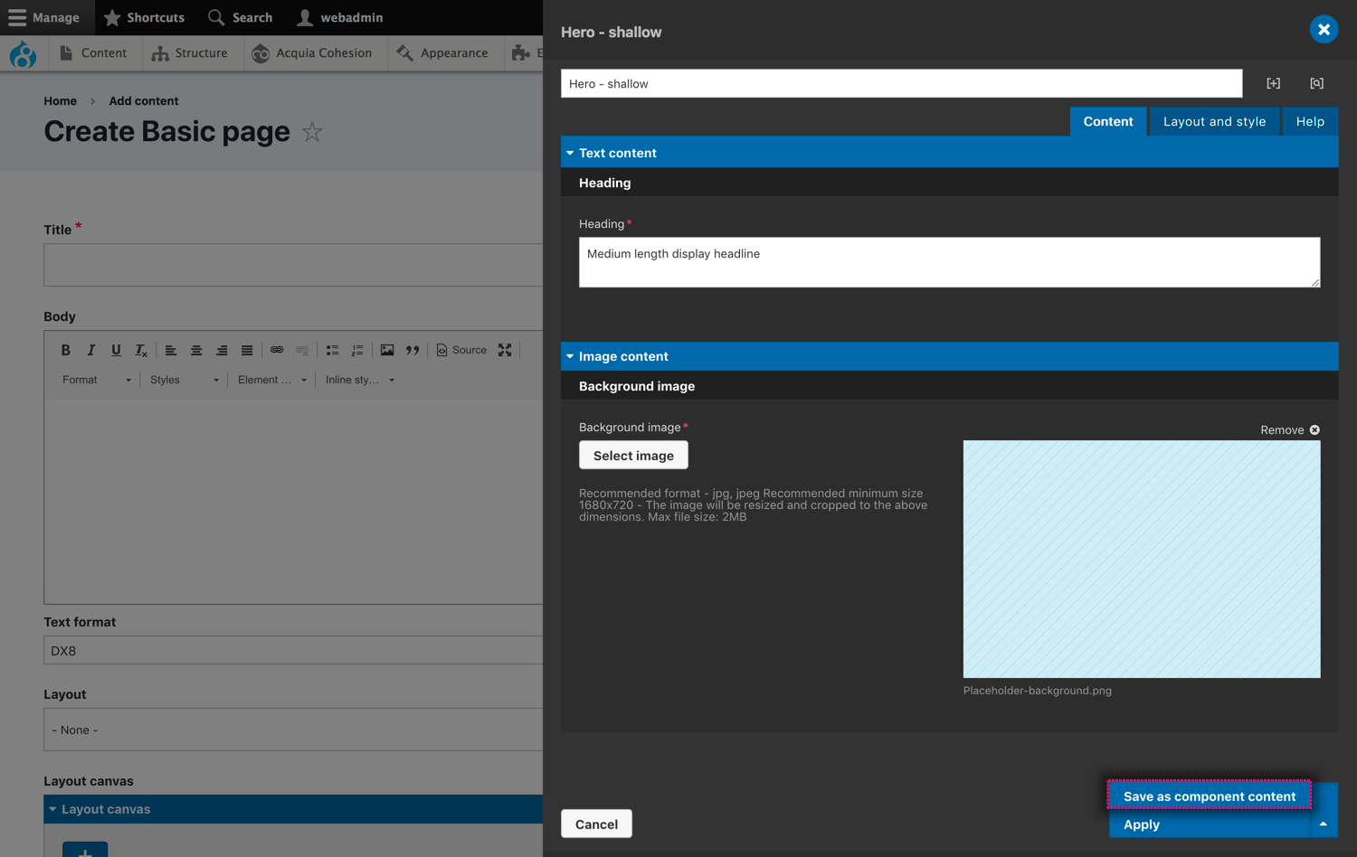Maximize the Body editor
Image resolution: width=1357 pixels, height=857 pixels.
pos(505,350)
